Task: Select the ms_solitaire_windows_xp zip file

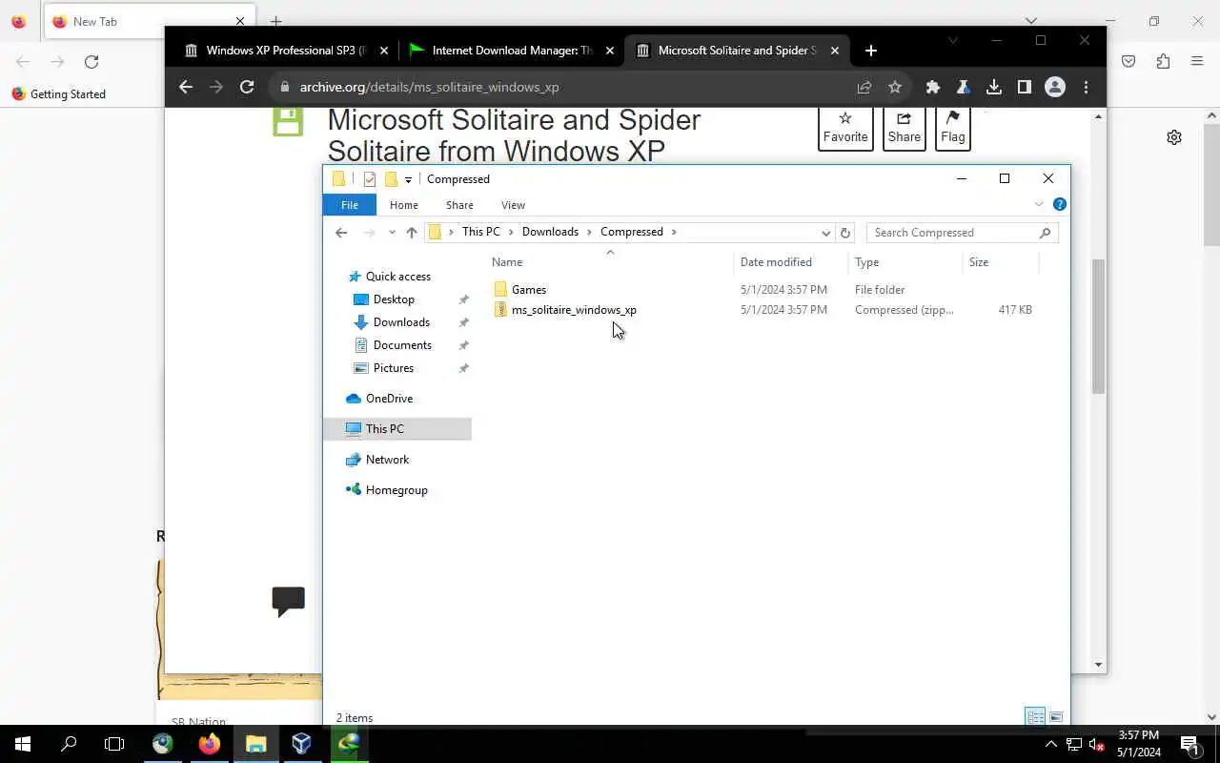Action: (573, 310)
